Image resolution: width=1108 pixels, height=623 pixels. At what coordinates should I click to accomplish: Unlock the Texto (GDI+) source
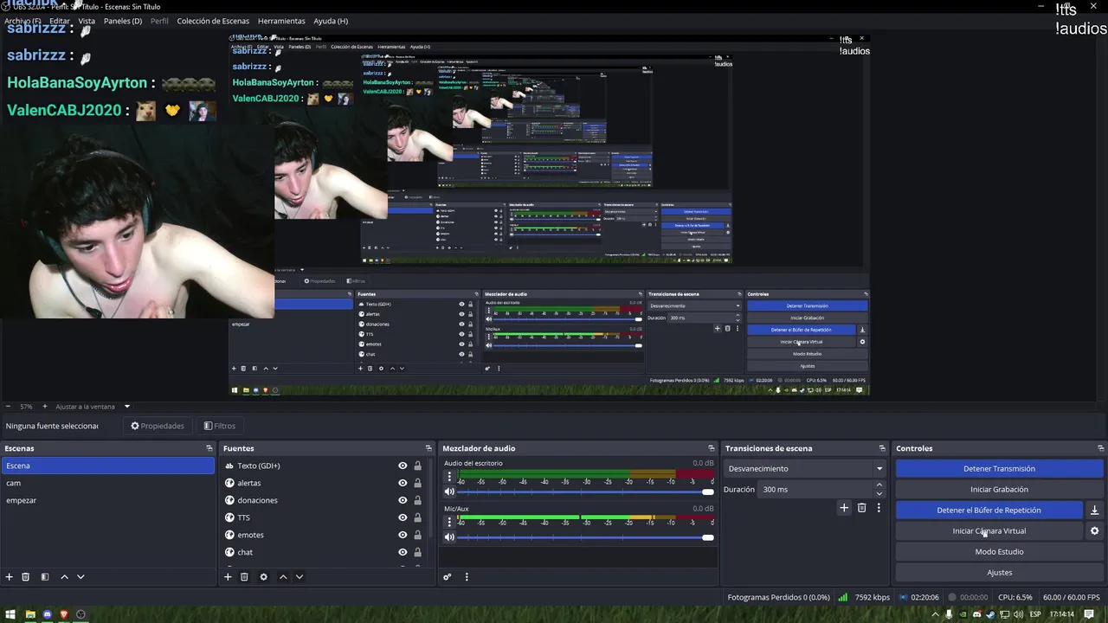coord(417,466)
